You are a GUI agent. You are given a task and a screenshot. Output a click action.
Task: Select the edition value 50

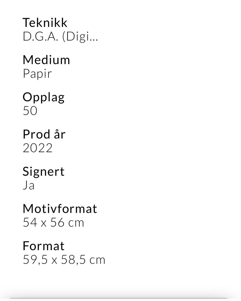[30, 111]
